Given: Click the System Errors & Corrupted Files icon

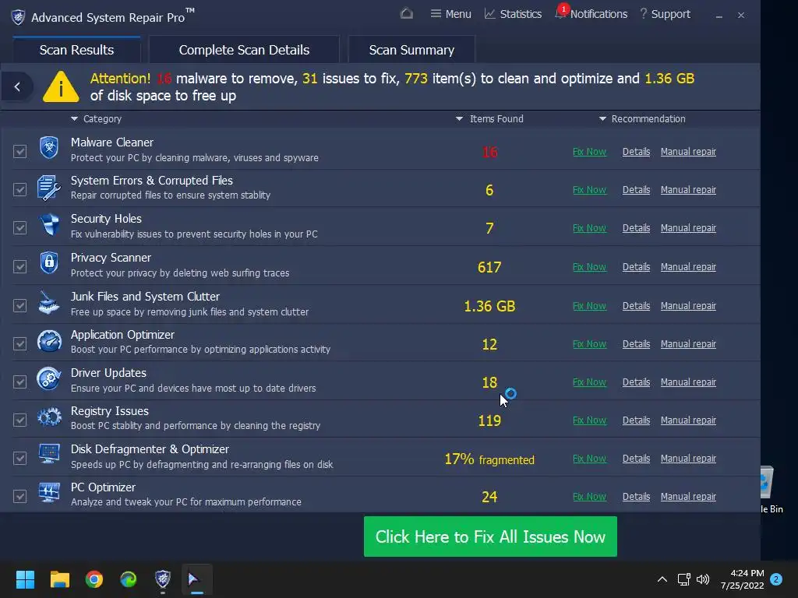Looking at the screenshot, I should [49, 187].
